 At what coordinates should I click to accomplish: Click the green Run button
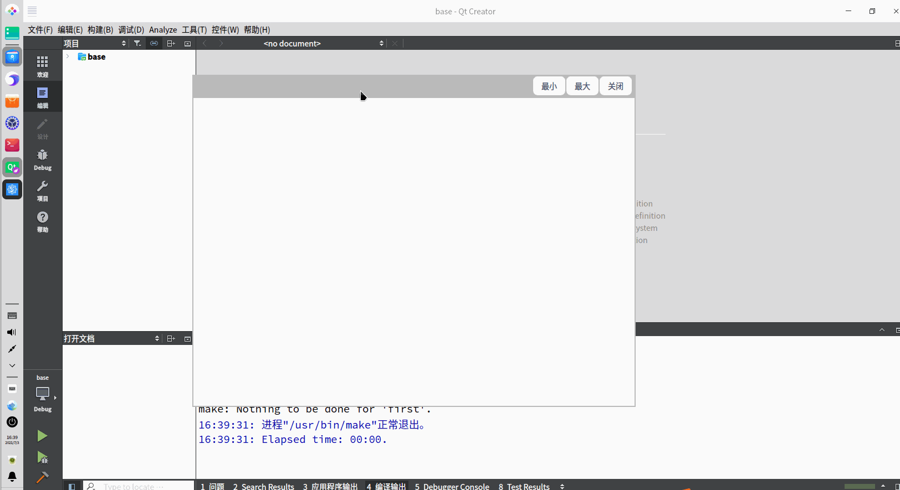[x=42, y=436]
